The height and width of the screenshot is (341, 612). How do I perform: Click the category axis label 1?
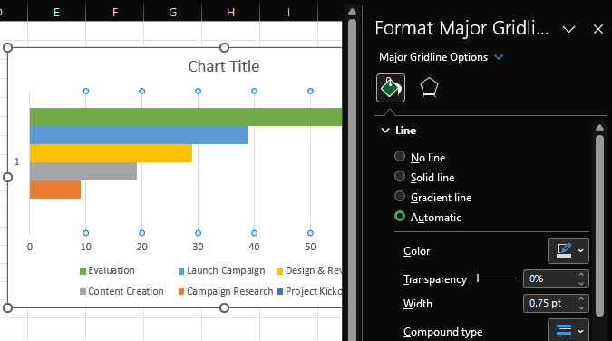[17, 161]
